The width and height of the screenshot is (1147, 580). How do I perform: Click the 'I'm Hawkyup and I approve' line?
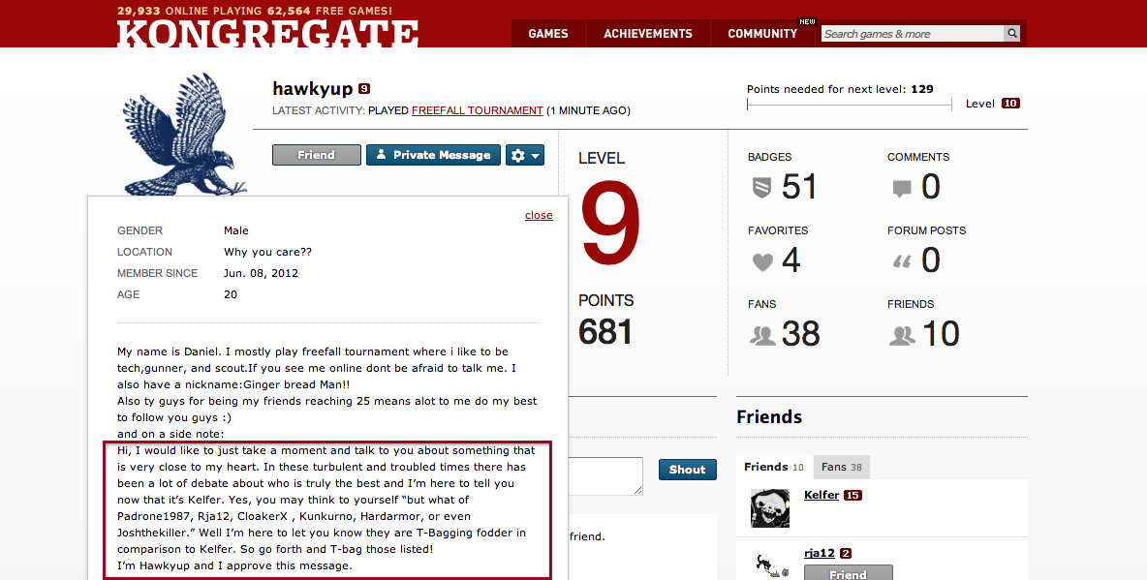(x=234, y=565)
